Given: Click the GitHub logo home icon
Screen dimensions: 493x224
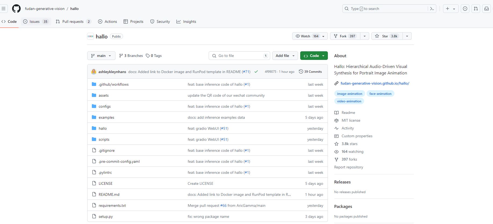Looking at the screenshot, I should 16,9.
